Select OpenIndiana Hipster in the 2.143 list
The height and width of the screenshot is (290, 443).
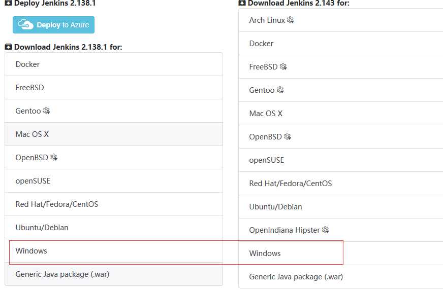pos(341,230)
